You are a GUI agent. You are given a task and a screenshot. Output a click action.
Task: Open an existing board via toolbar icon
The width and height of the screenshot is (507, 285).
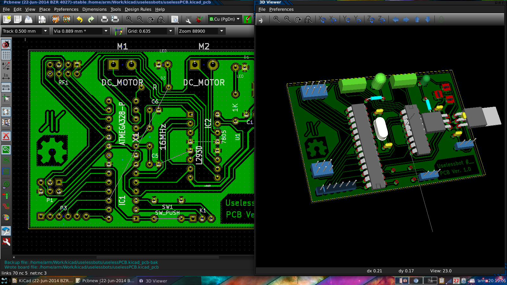tap(18, 19)
